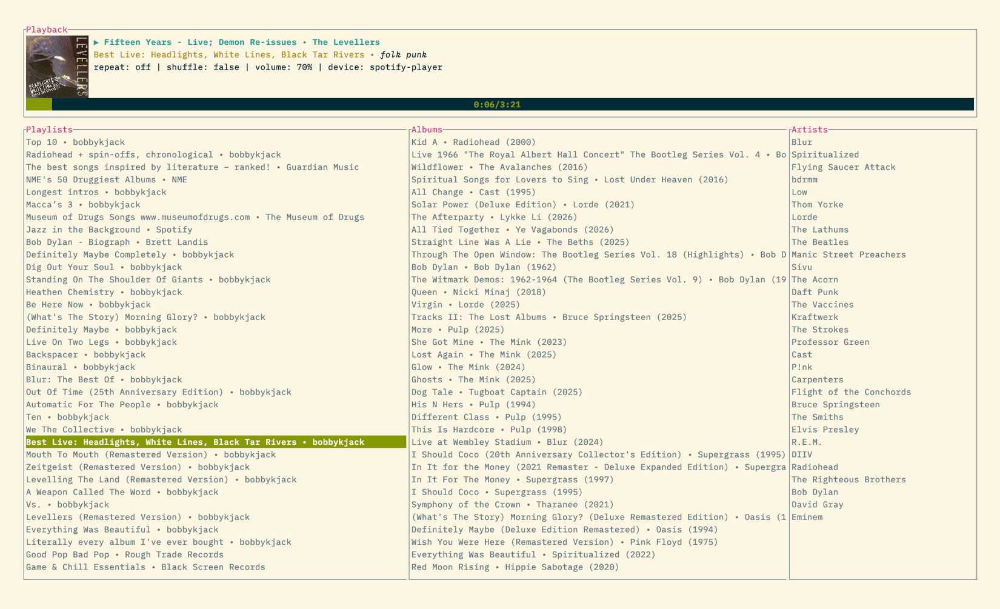This screenshot has width=1000, height=609.
Task: Click the 0:06/3:21 playback time label
Action: (x=497, y=105)
